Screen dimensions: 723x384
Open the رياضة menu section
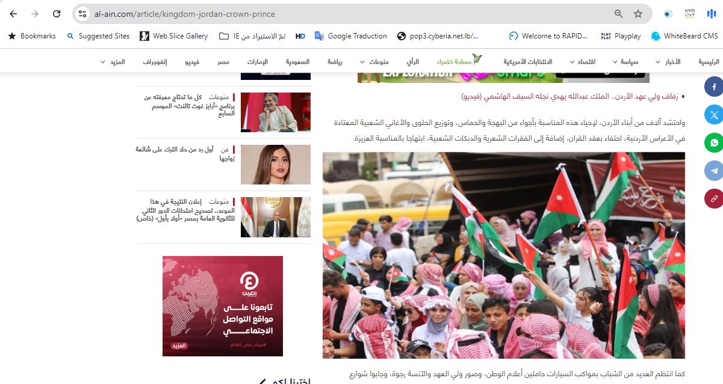pyautogui.click(x=335, y=62)
